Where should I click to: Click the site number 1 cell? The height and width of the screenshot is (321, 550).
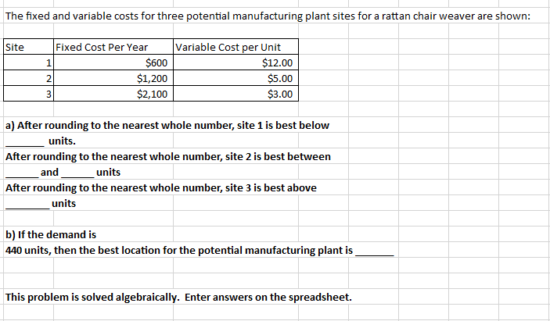pos(28,62)
